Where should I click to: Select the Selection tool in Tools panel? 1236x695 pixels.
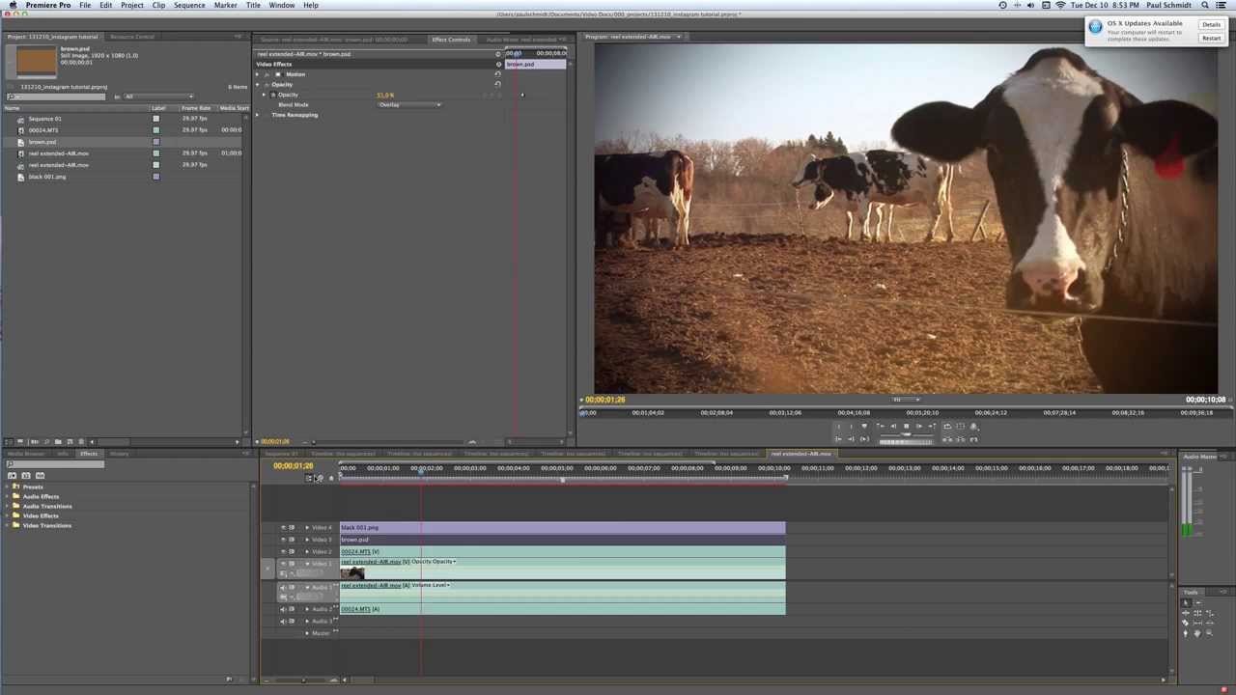coord(1186,602)
